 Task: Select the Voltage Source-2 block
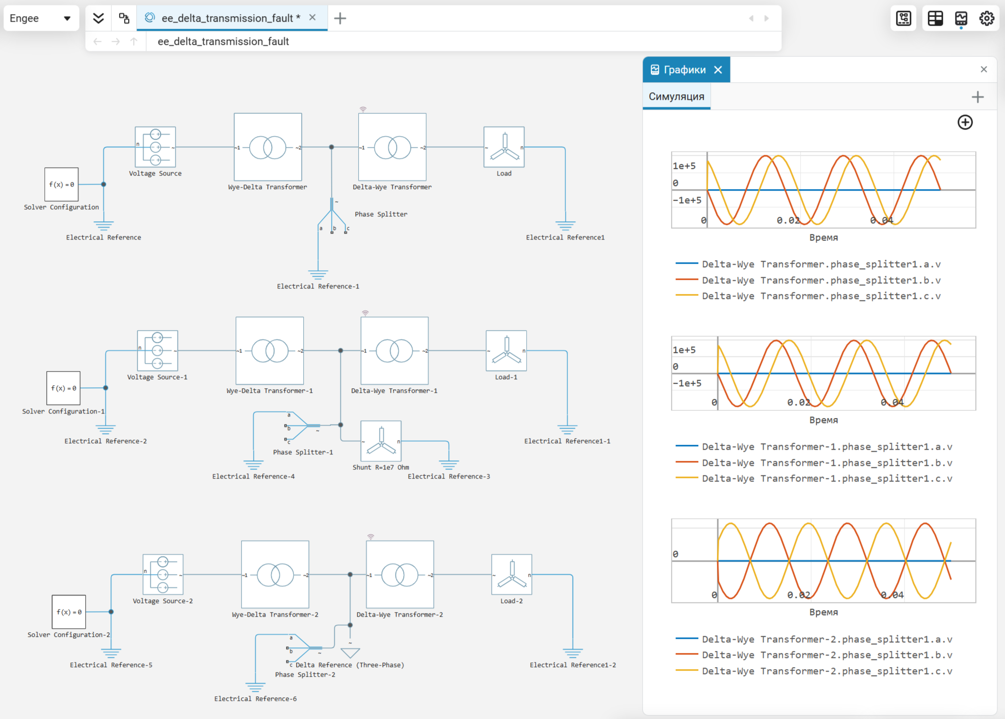click(163, 574)
